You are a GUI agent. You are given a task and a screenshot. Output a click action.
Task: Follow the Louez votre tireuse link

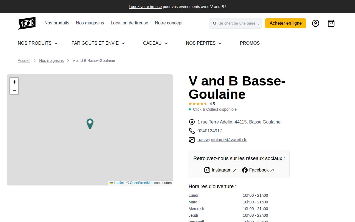[145, 7]
